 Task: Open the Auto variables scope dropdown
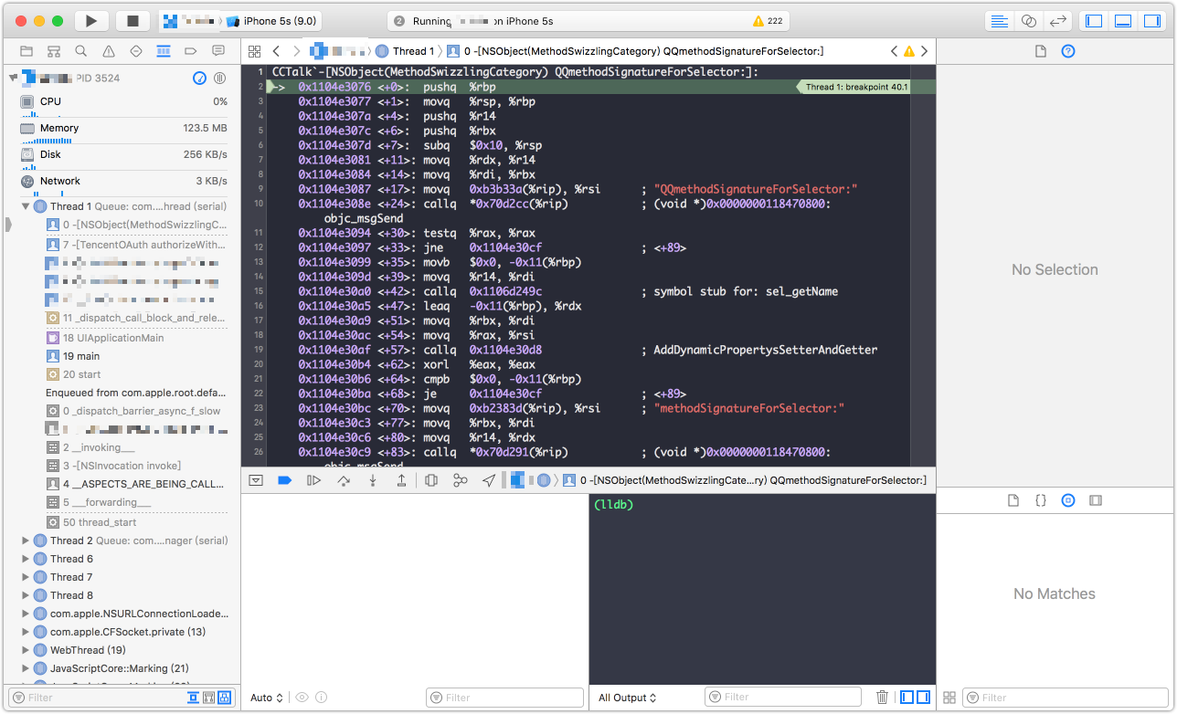[x=267, y=698]
